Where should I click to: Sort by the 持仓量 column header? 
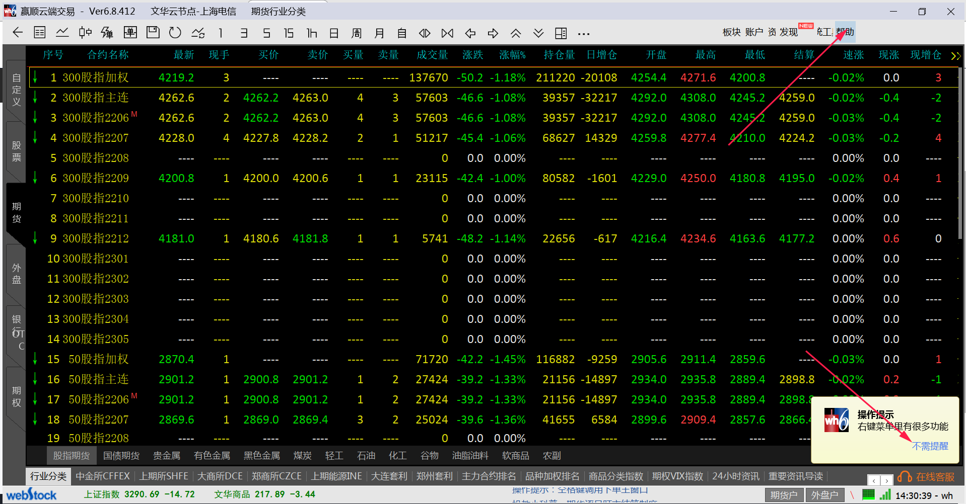point(559,55)
